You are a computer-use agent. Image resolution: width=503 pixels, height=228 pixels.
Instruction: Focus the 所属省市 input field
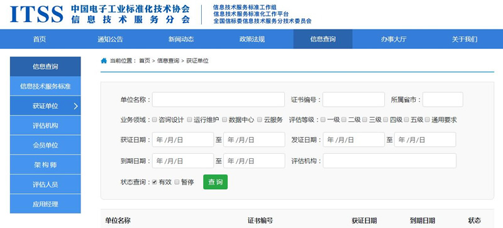tap(443, 99)
